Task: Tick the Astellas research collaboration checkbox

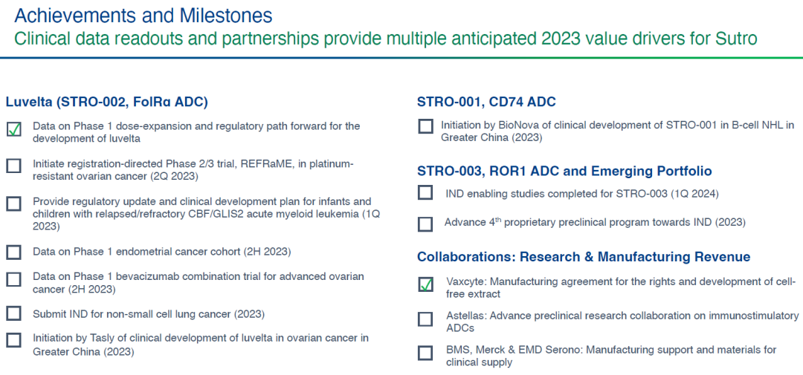Action: (x=425, y=319)
